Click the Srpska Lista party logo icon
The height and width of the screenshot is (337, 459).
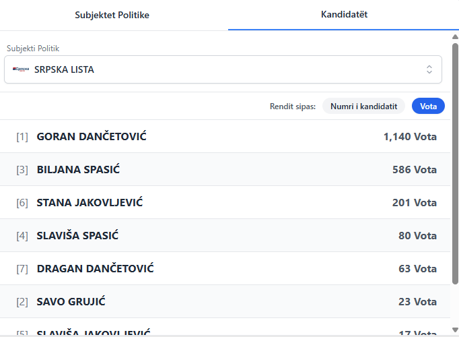click(21, 69)
